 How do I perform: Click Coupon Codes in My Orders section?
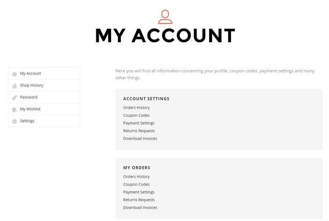click(136, 184)
